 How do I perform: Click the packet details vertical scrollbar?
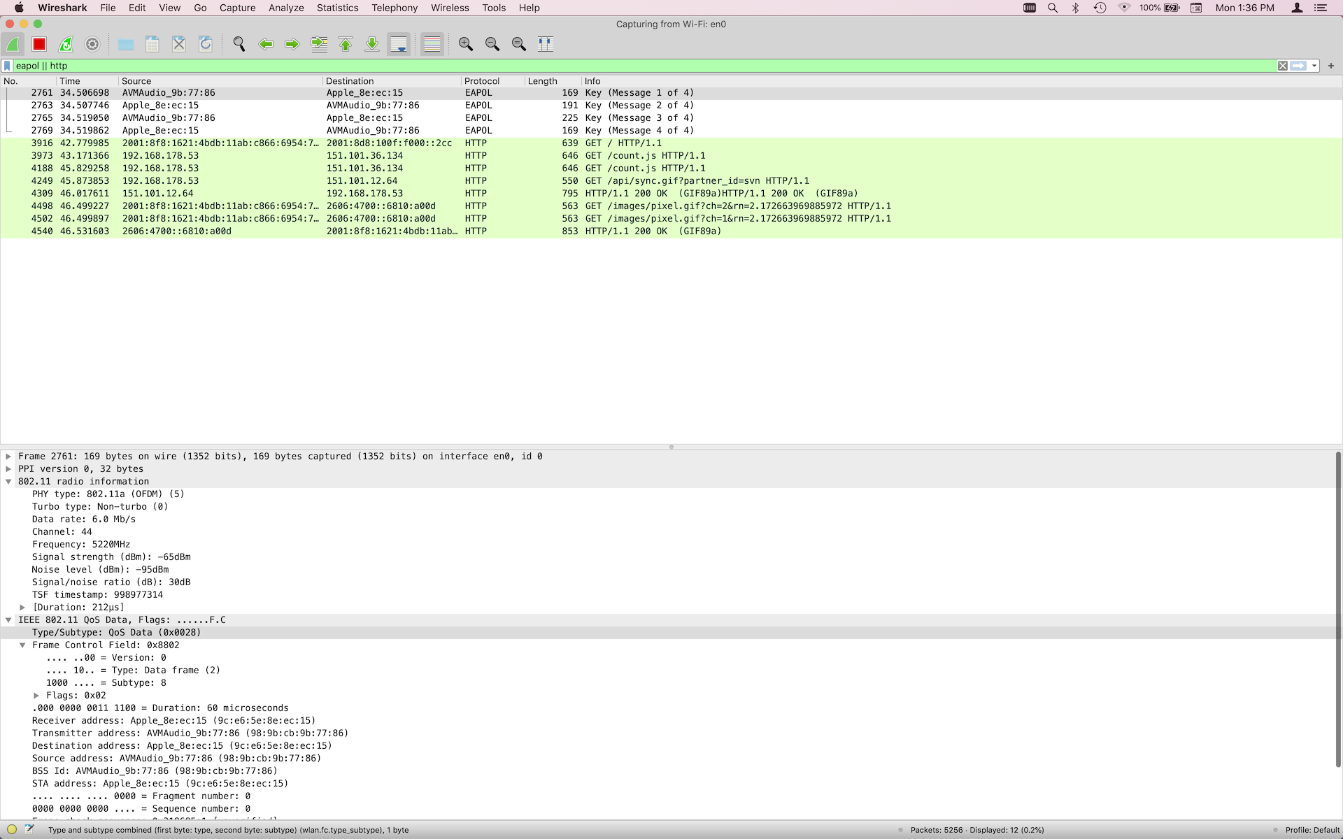1338,608
